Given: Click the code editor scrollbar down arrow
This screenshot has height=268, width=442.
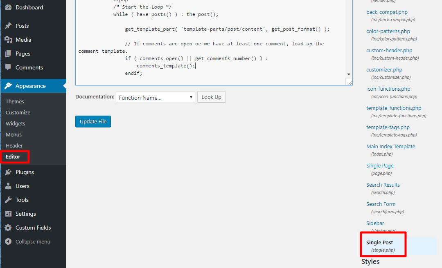Looking at the screenshot, I should 349,74.
